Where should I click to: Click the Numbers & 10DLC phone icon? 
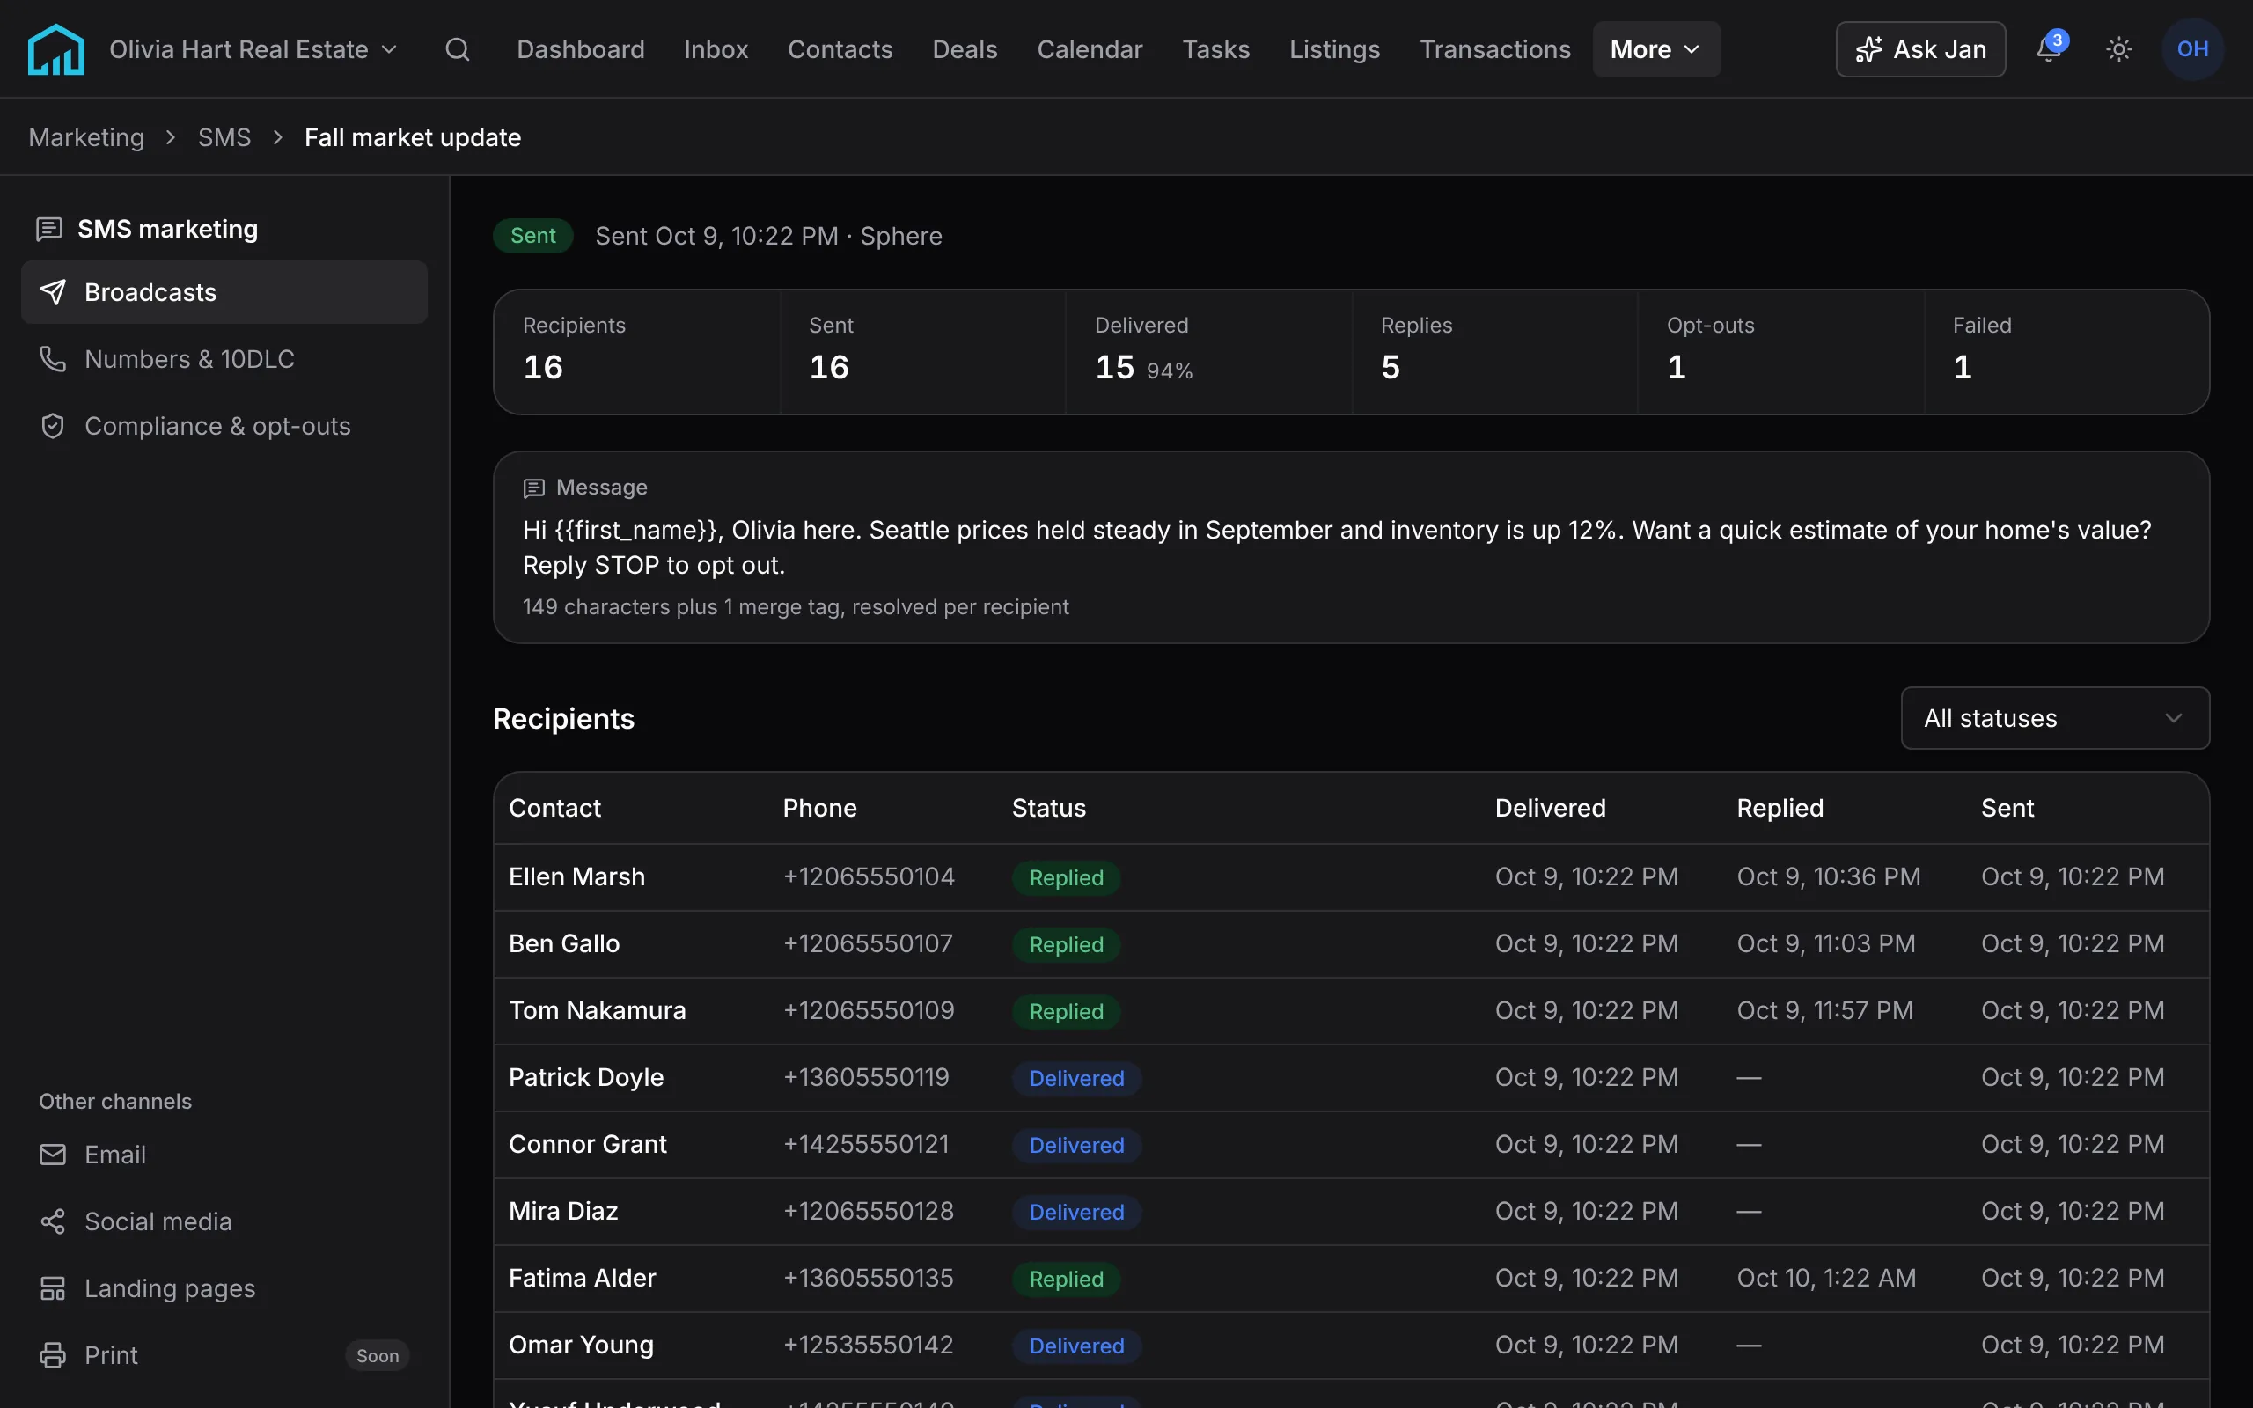point(53,358)
